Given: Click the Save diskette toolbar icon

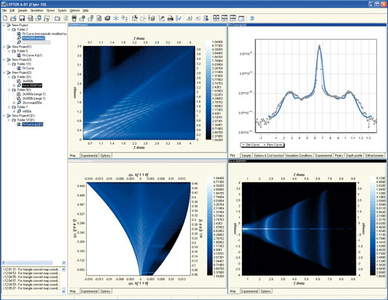Looking at the screenshot, I should coord(21,18).
